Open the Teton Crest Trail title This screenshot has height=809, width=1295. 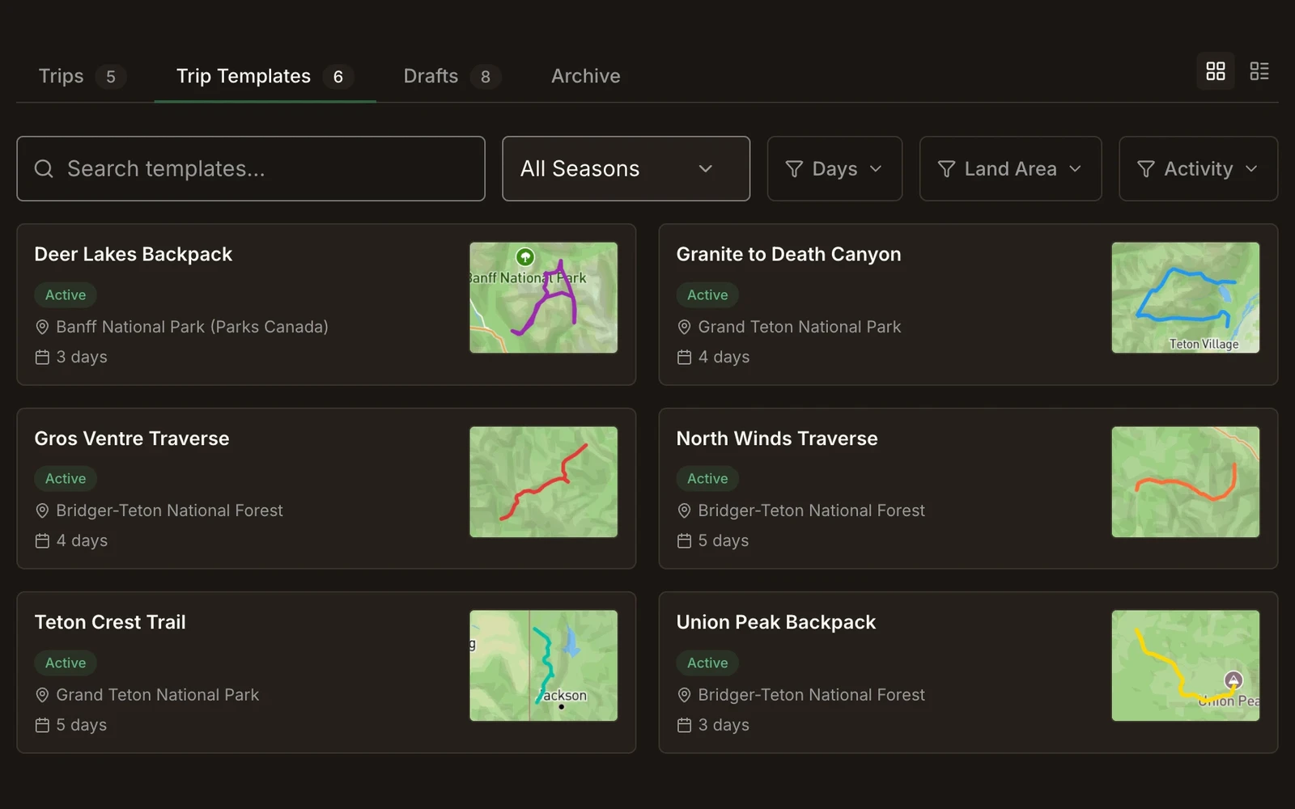click(x=110, y=622)
